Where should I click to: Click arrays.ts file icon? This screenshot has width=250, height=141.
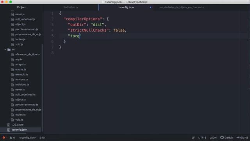point(12,65)
